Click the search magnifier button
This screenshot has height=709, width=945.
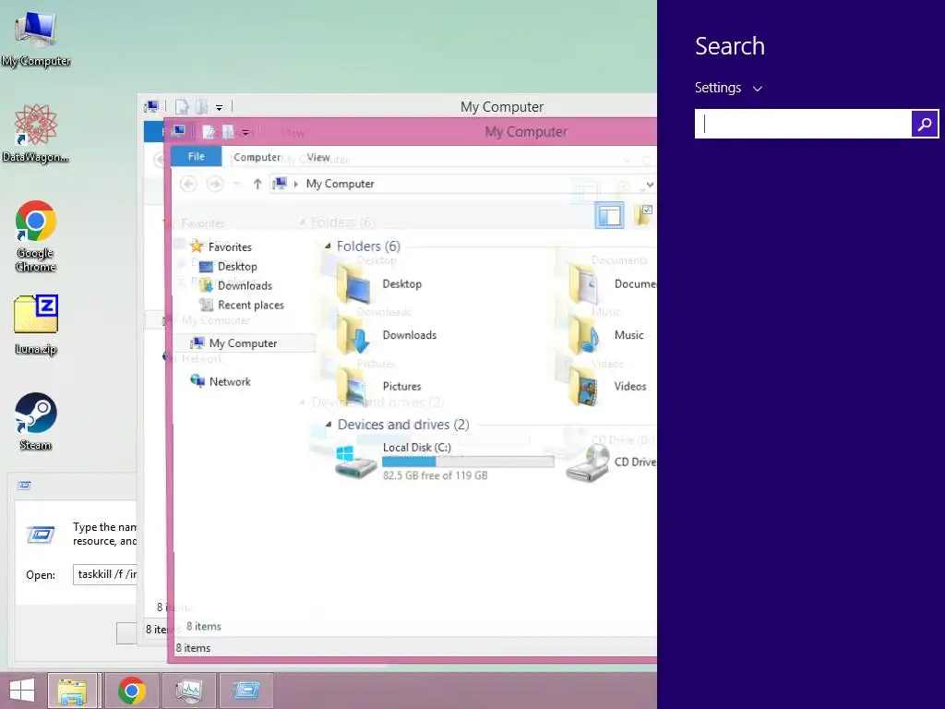(x=925, y=125)
